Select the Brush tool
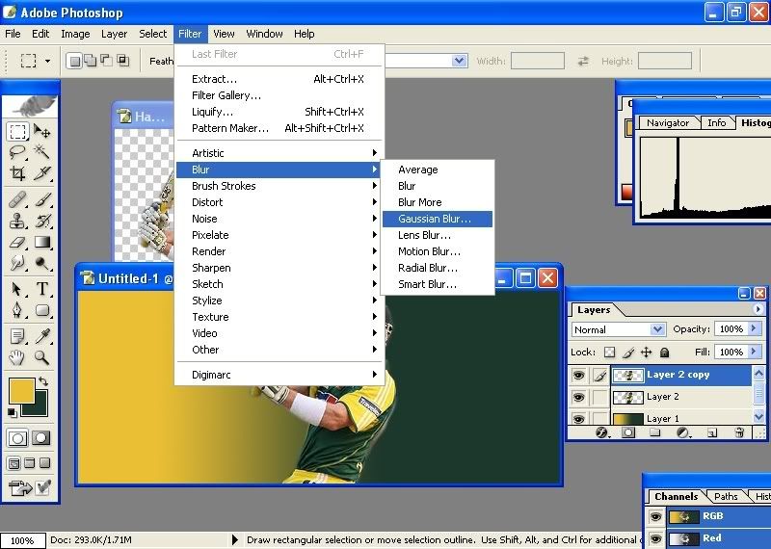 click(x=41, y=200)
